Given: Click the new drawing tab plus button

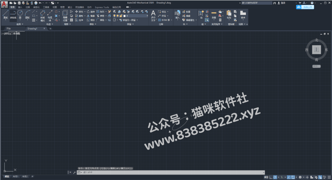Looking at the screenshot, I should [50, 28].
